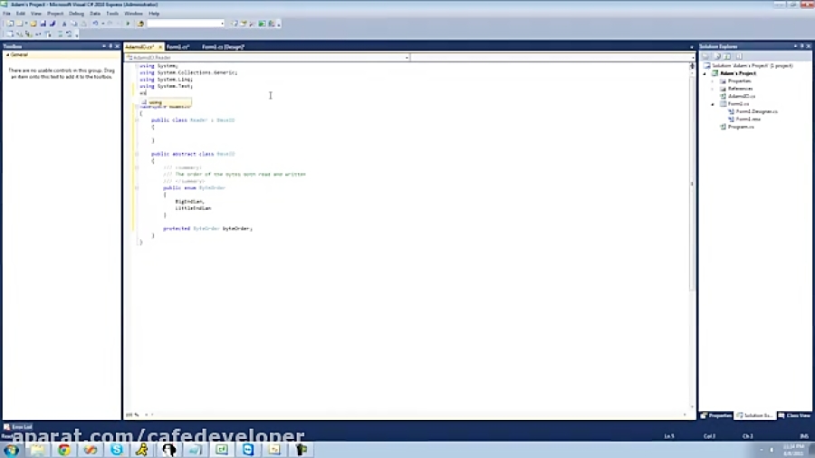Click the green Start Page toolbar icon
Viewport: 815px width, 458px height.
pos(262,24)
